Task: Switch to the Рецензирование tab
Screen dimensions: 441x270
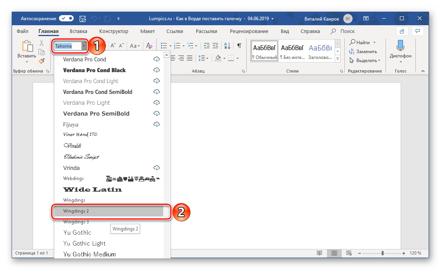Action: (249, 31)
